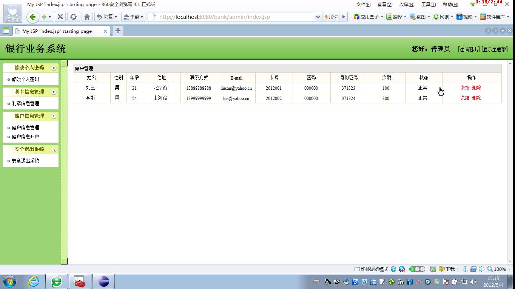Screen dimensions: 515x289
Task: Toggle the green three-dot switch in status bar
Action: coord(417,269)
